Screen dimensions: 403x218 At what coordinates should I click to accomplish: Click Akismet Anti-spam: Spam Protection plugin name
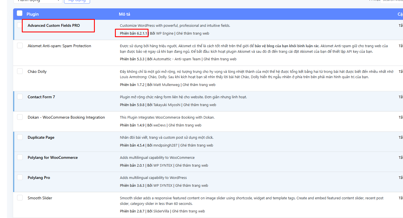[59, 46]
